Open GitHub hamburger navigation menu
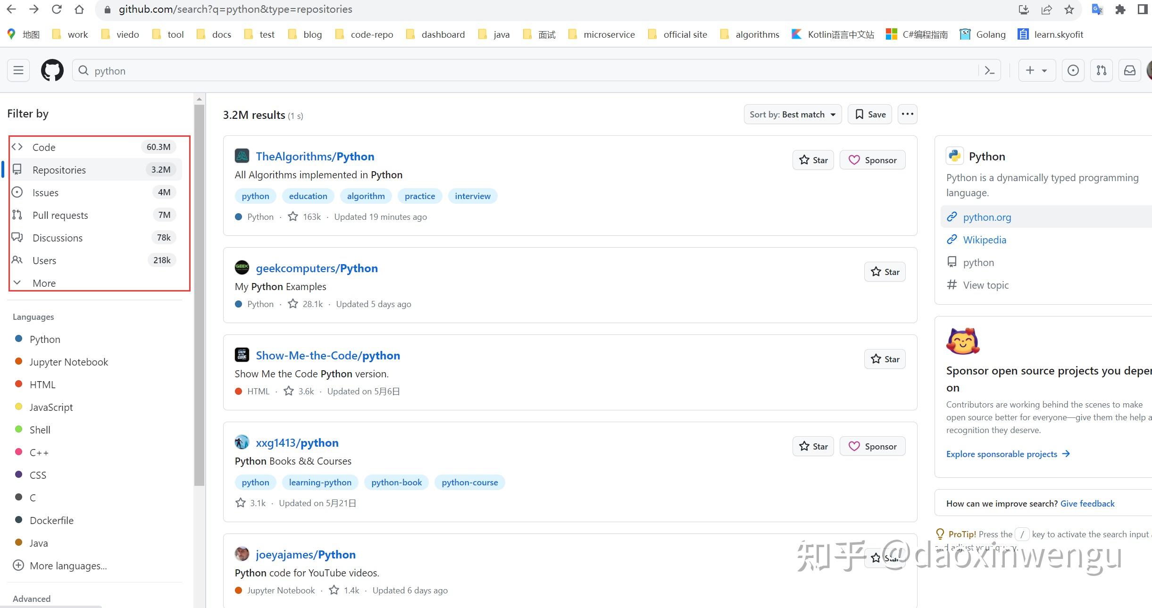 18,70
